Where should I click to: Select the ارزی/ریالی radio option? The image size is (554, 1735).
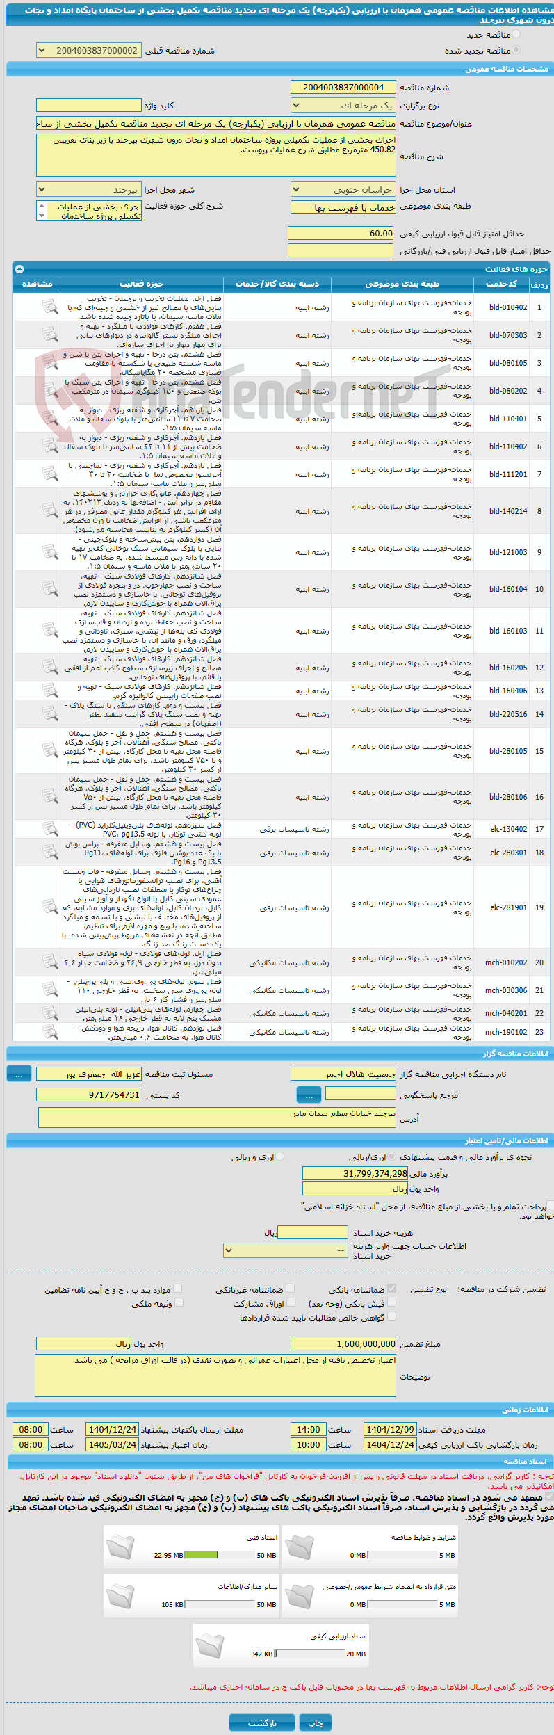coord(392,1156)
